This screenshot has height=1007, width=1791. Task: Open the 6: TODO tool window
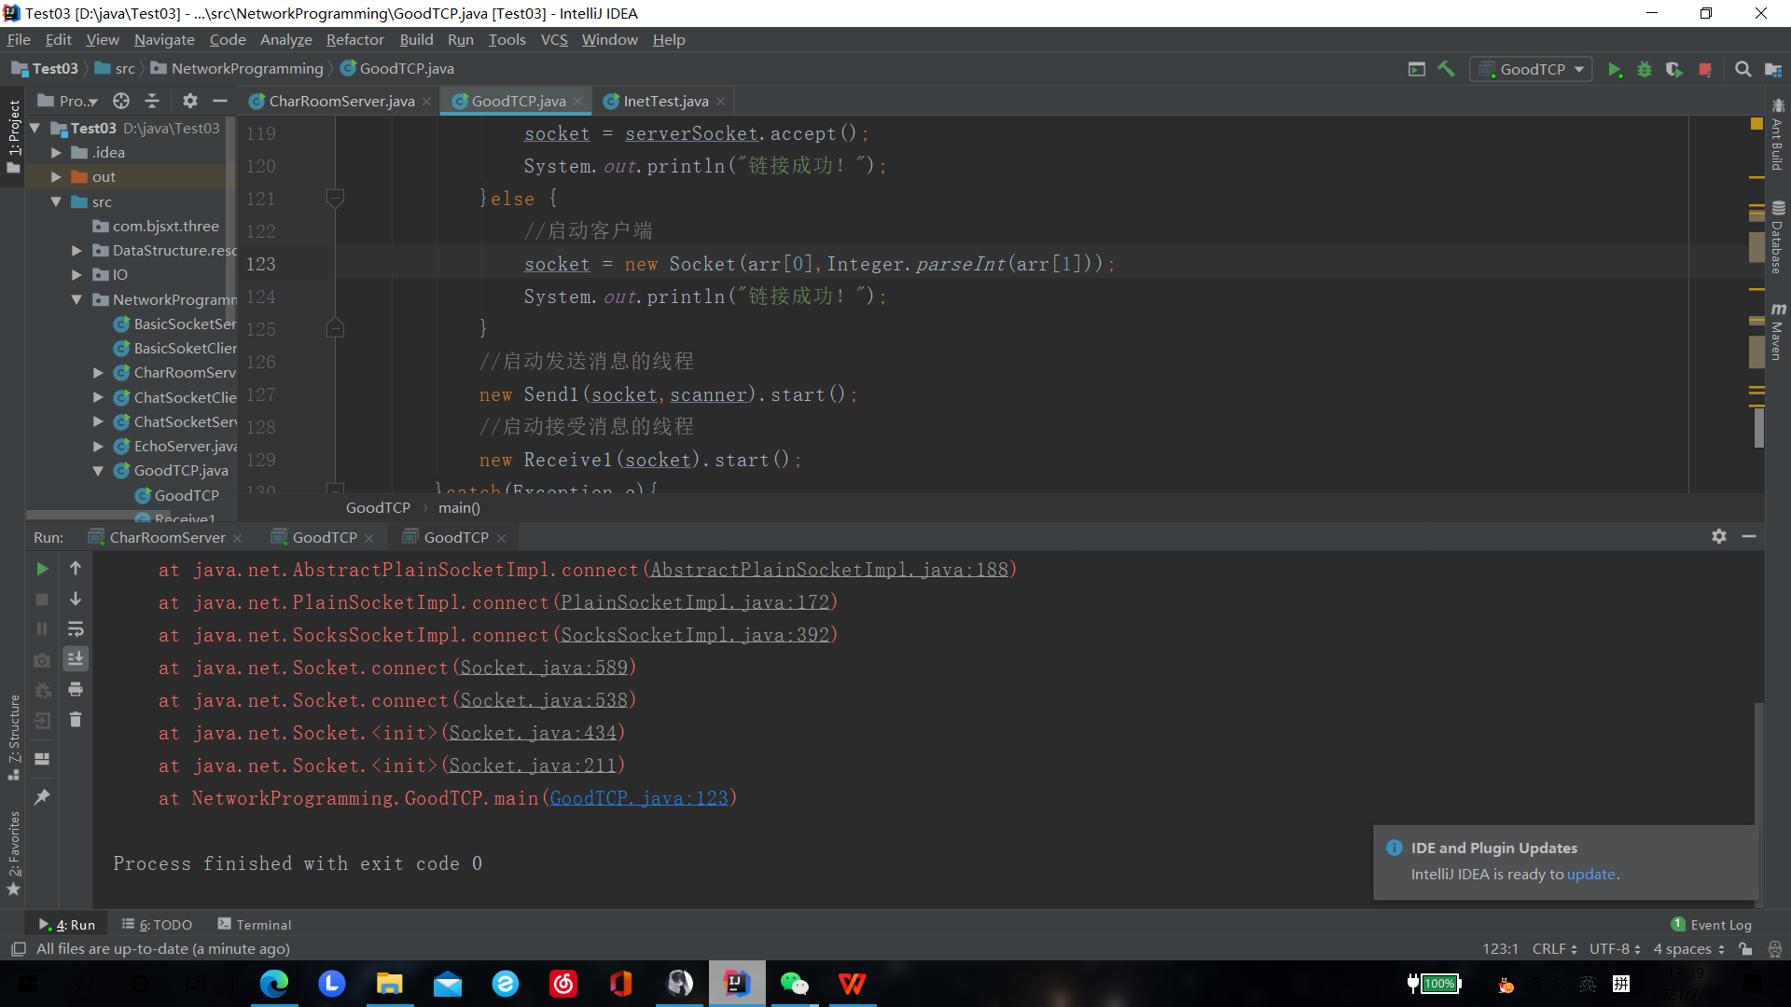click(157, 925)
